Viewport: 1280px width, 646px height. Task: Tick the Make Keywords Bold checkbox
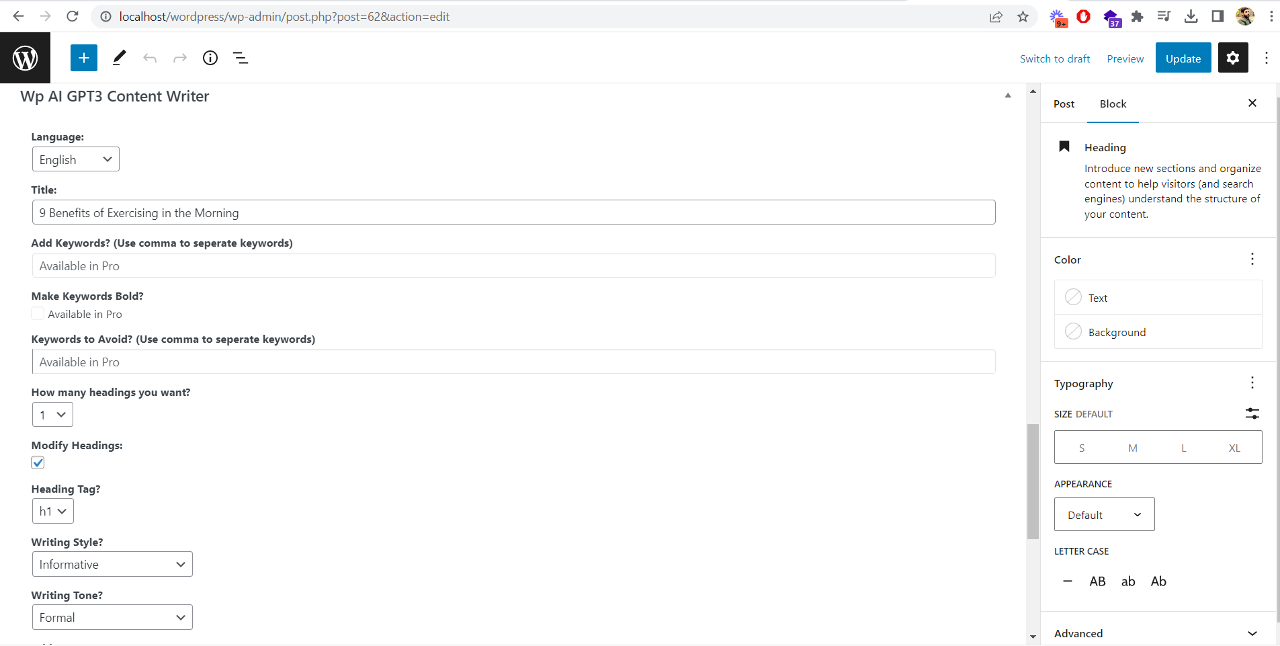pyautogui.click(x=38, y=314)
